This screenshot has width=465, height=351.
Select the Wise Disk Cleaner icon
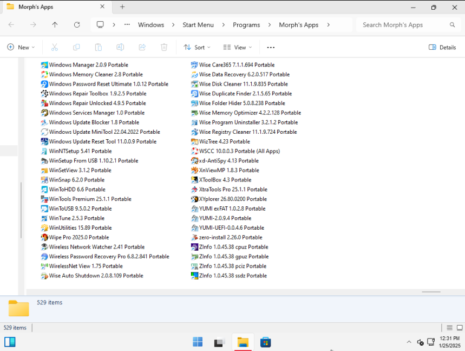click(x=194, y=84)
